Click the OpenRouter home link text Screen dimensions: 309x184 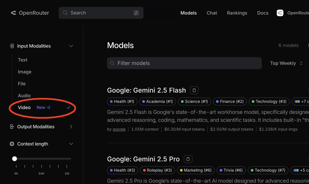click(x=34, y=13)
